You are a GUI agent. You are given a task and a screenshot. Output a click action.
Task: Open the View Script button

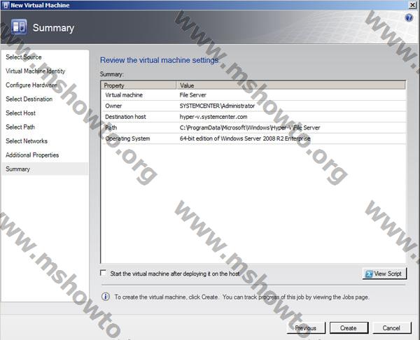pos(384,274)
